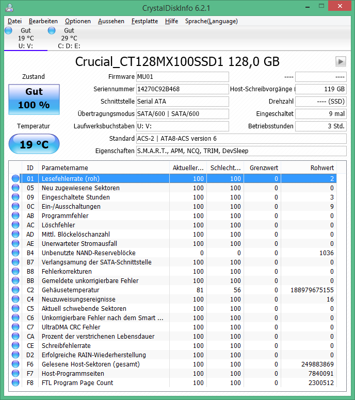Click status orb of Gelesene Host-Sektoren row

point(15,364)
